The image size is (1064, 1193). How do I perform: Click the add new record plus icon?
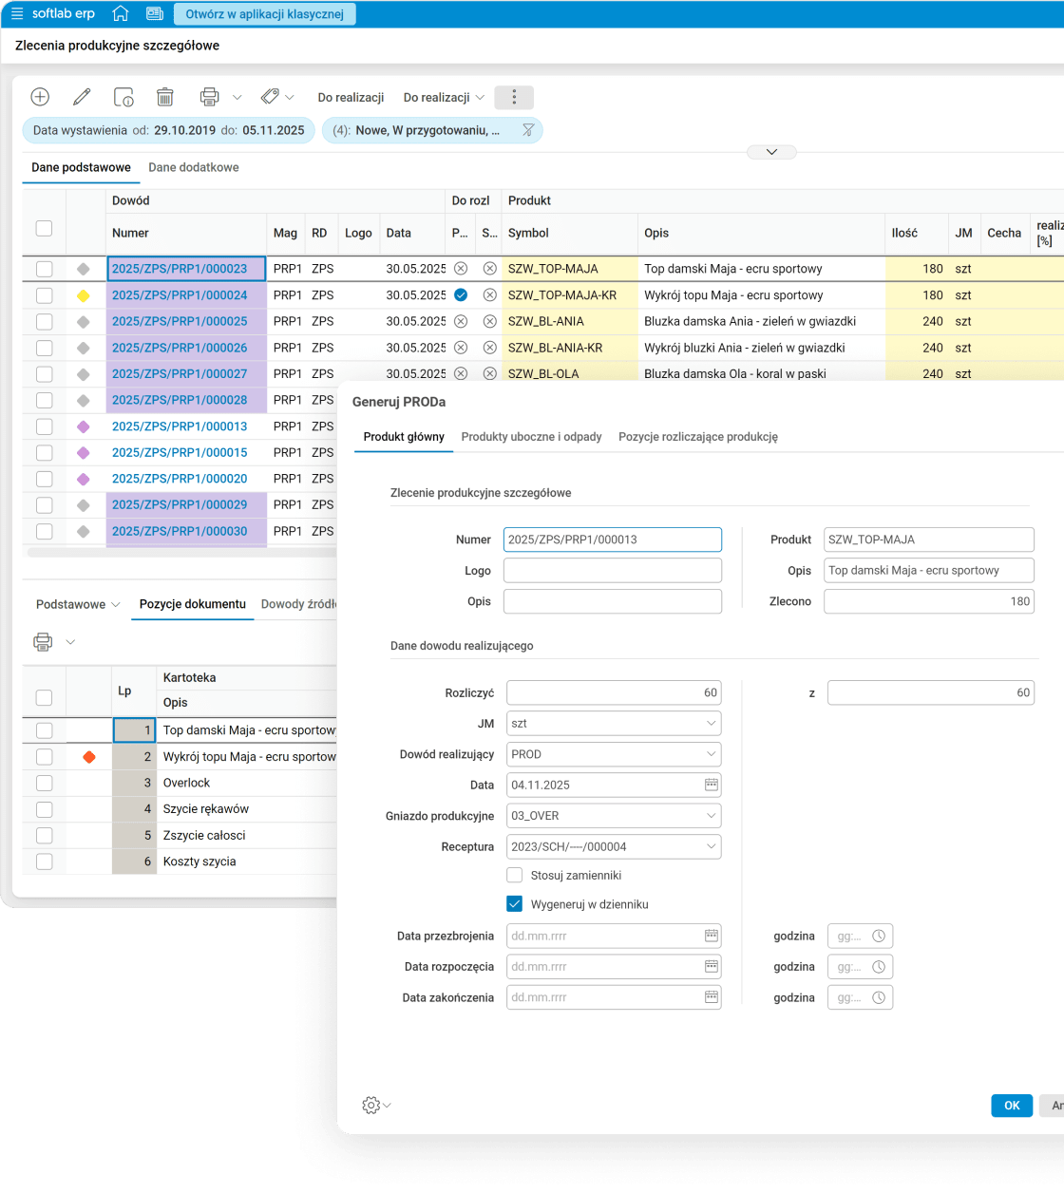(40, 97)
